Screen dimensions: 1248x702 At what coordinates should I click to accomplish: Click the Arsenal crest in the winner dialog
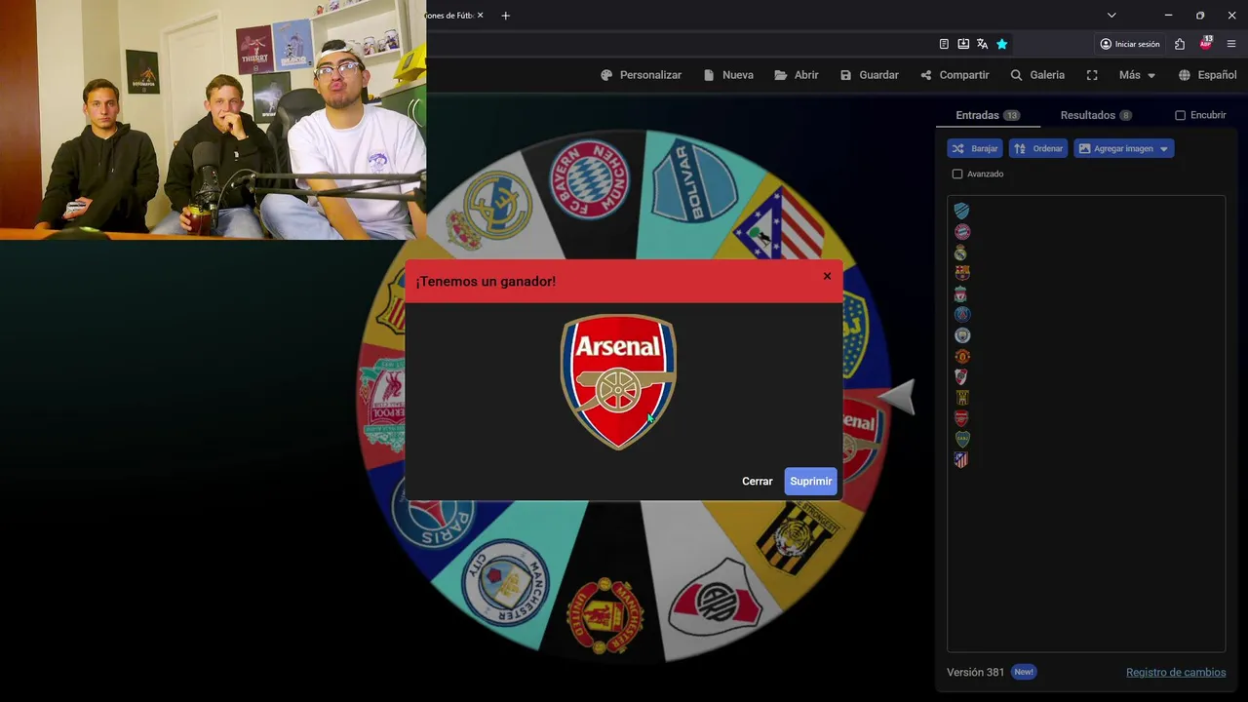[618, 382]
